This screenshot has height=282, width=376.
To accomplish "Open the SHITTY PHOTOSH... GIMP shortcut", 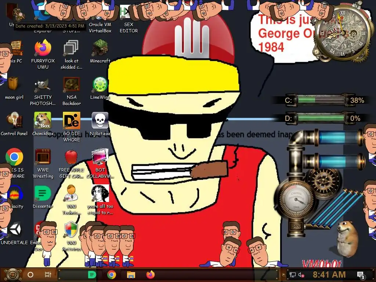I will [x=43, y=91].
